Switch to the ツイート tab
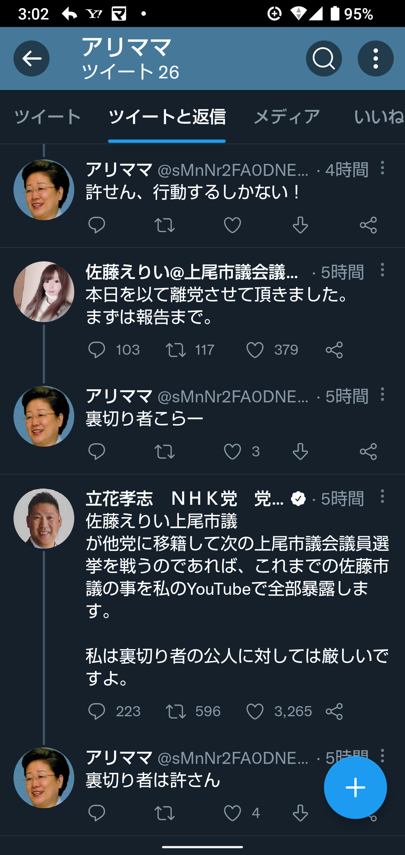Image resolution: width=405 pixels, height=855 pixels. tap(48, 117)
